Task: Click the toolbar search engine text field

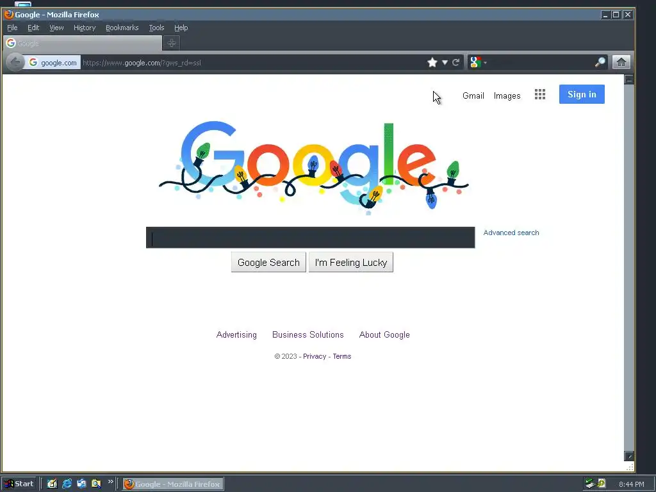Action: (539, 63)
